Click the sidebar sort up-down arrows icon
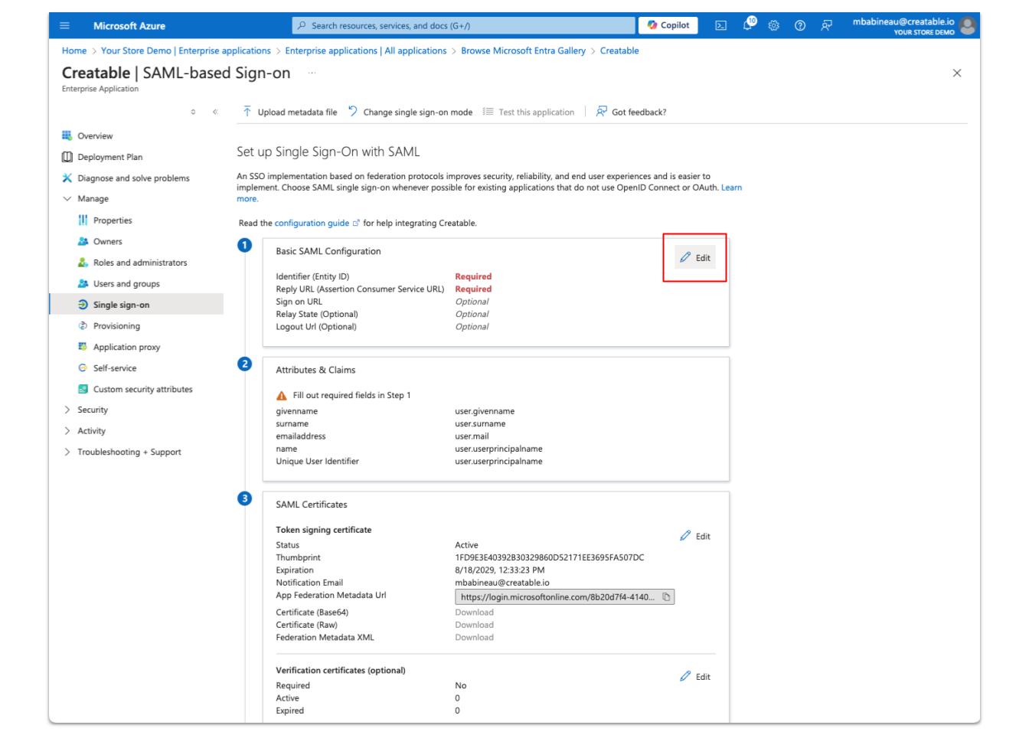1029x735 pixels. [193, 112]
